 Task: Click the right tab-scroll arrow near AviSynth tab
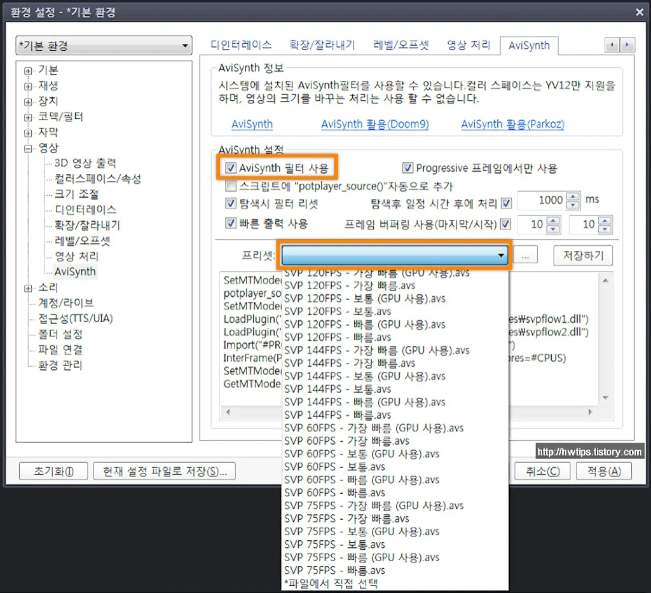[627, 45]
